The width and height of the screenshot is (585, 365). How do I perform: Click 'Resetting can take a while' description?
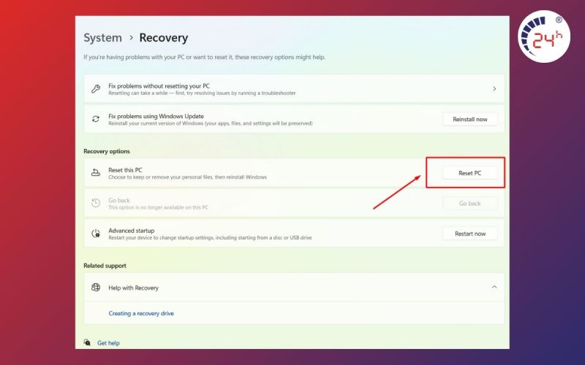tap(202, 93)
